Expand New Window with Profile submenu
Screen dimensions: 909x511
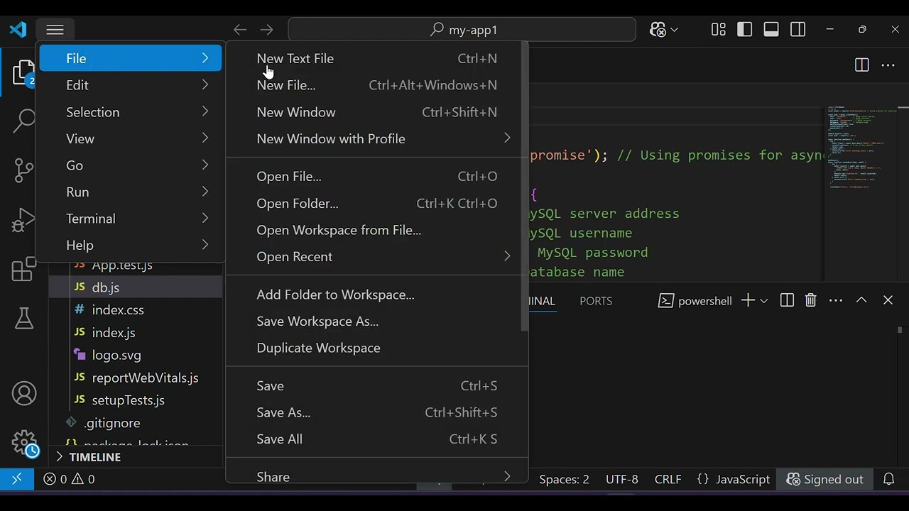point(376,139)
